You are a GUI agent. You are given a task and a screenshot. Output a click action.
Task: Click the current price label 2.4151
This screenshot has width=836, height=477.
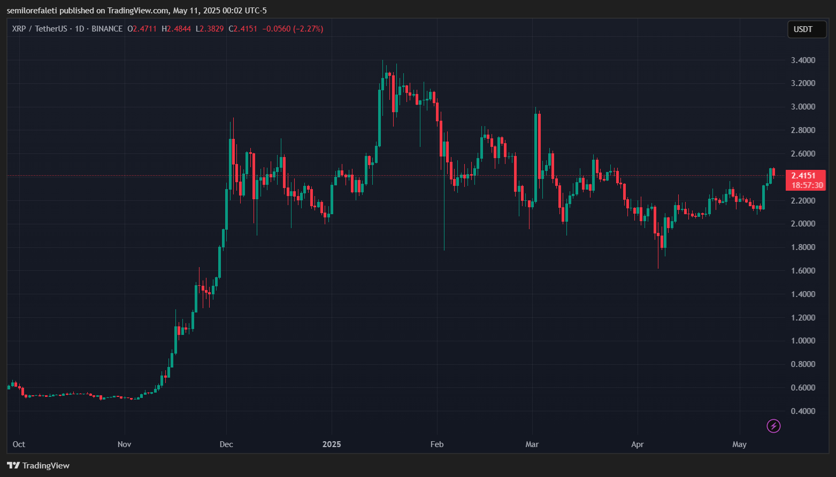coord(803,176)
